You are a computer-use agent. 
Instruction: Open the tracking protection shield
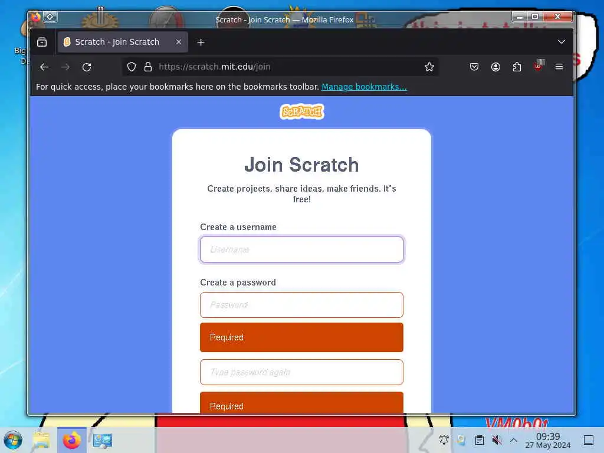point(132,67)
